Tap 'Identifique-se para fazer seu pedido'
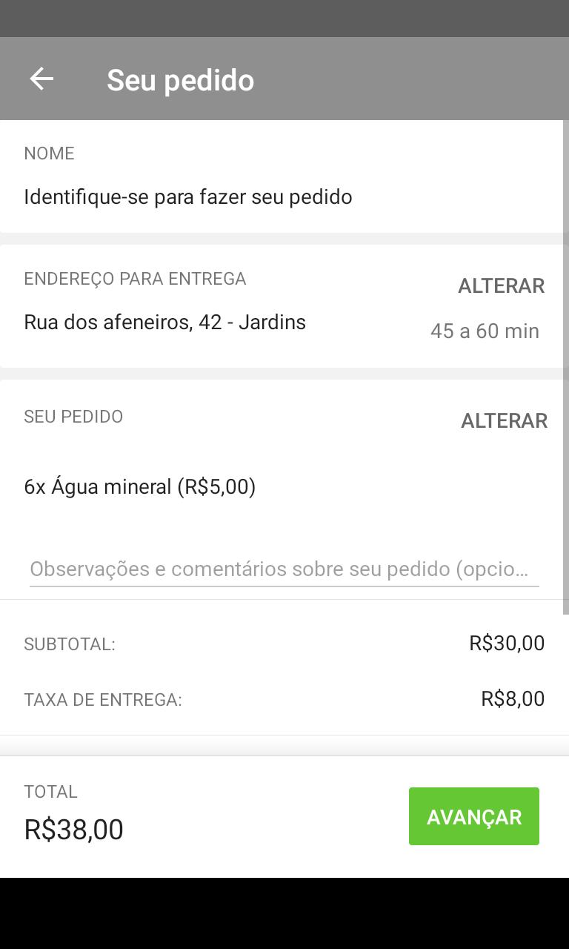 (x=188, y=197)
